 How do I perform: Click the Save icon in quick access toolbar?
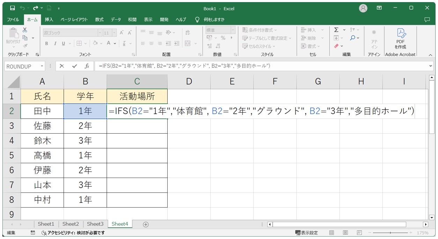[13, 8]
